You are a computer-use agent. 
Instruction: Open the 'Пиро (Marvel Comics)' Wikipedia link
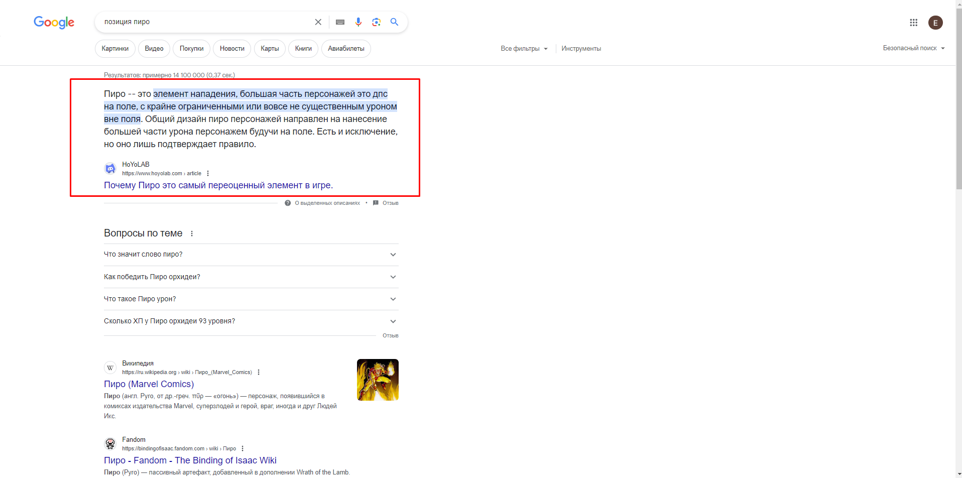[149, 384]
